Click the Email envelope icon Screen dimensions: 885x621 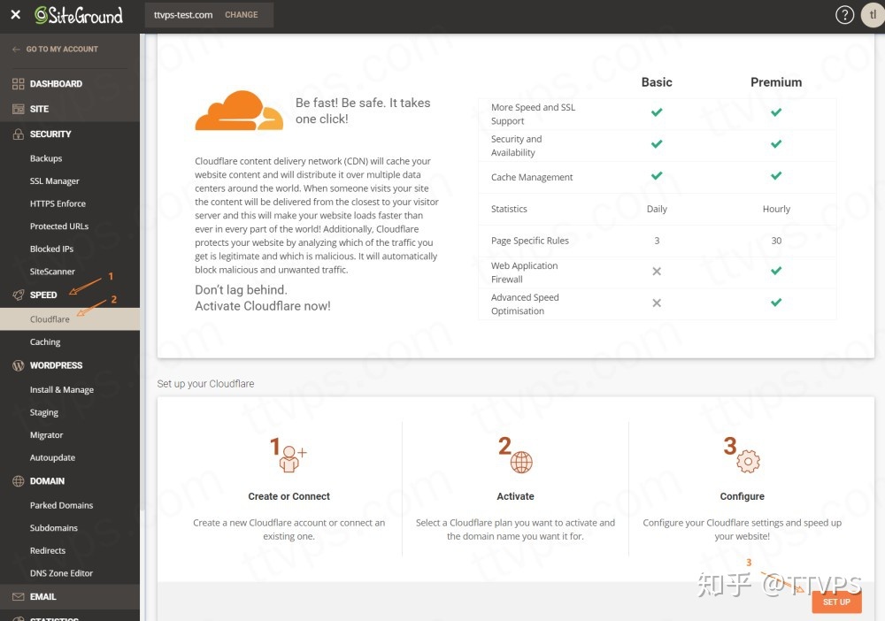click(18, 597)
